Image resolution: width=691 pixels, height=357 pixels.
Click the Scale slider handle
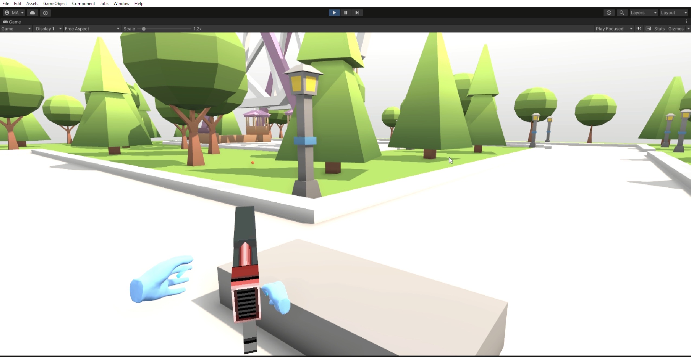click(x=144, y=29)
